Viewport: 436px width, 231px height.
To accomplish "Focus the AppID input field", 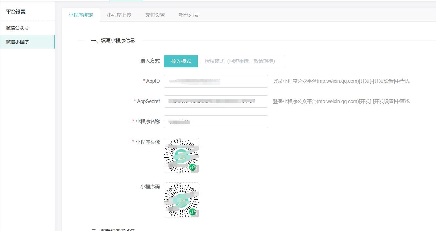I will [216, 81].
